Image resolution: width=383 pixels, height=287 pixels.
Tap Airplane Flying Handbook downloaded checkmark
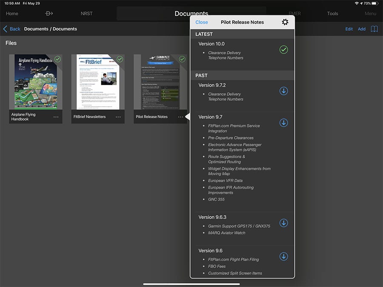(57, 59)
